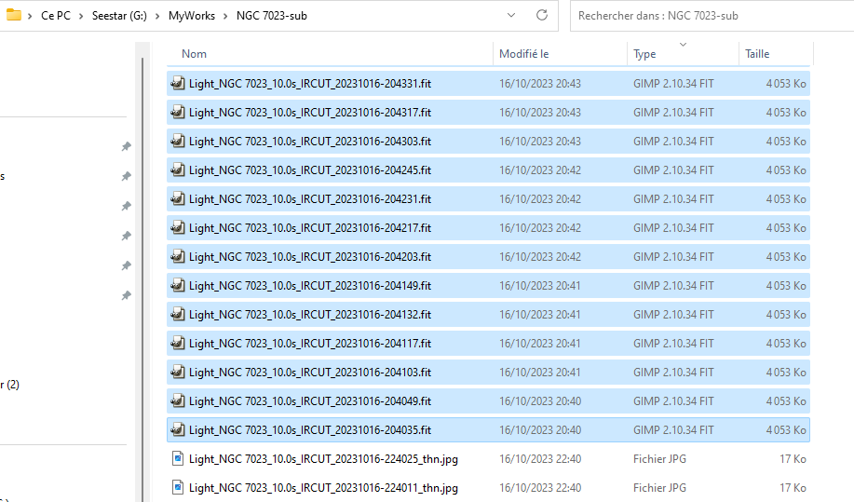854x502 pixels.
Task: Click the JPG icon of 224025_thn.jpg
Action: point(178,459)
